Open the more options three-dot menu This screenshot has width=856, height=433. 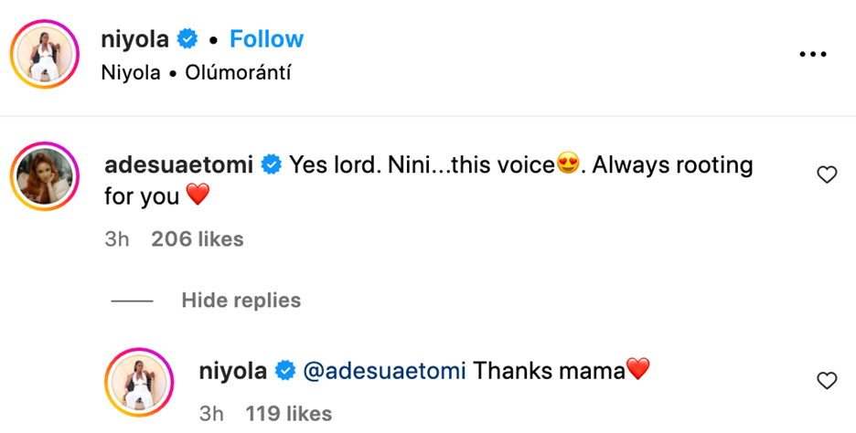click(x=812, y=55)
